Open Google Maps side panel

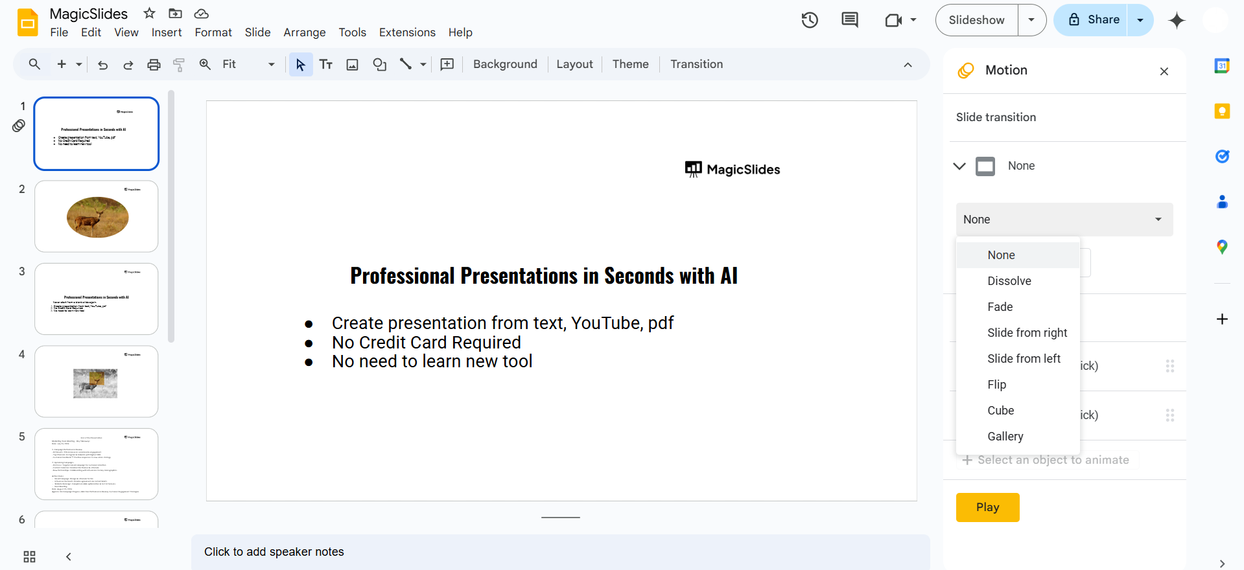point(1222,247)
